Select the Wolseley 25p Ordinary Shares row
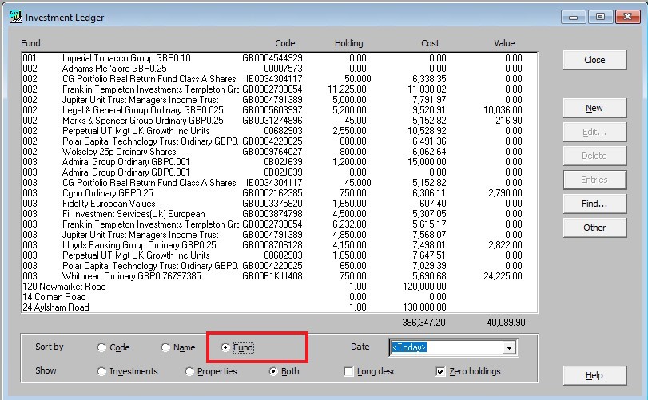Viewport: 648px width, 400px height. (x=280, y=152)
